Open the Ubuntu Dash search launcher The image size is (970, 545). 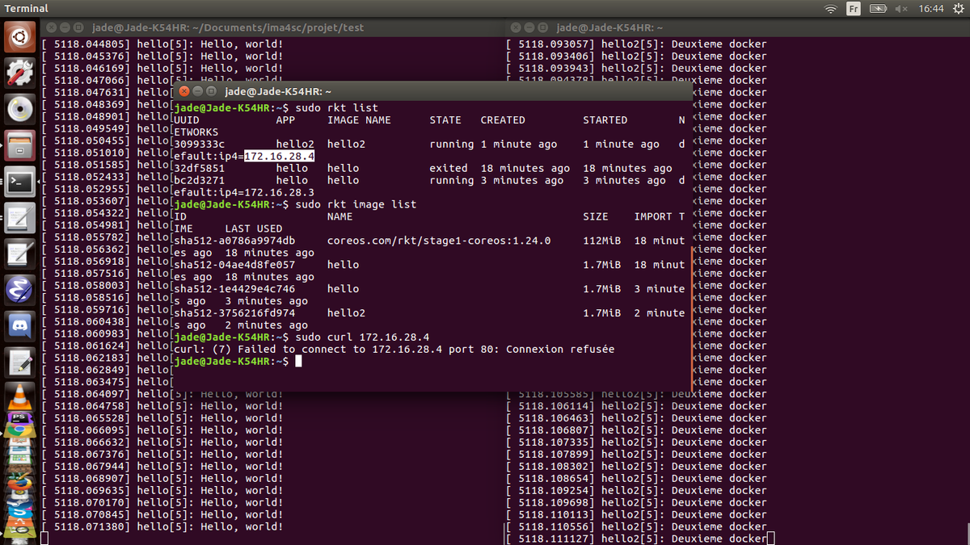point(19,36)
